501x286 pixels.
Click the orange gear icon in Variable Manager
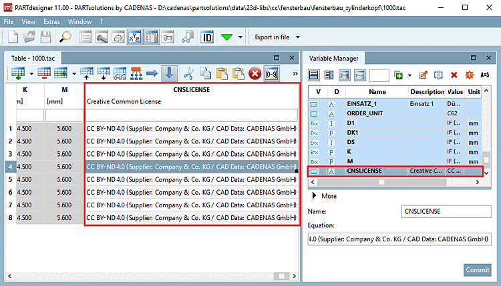pos(470,75)
